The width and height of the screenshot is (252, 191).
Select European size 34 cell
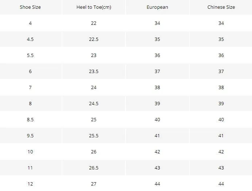pyautogui.click(x=157, y=23)
